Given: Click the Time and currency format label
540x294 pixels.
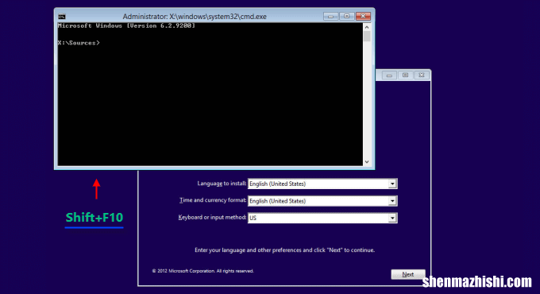Looking at the screenshot, I should pyautogui.click(x=213, y=200).
